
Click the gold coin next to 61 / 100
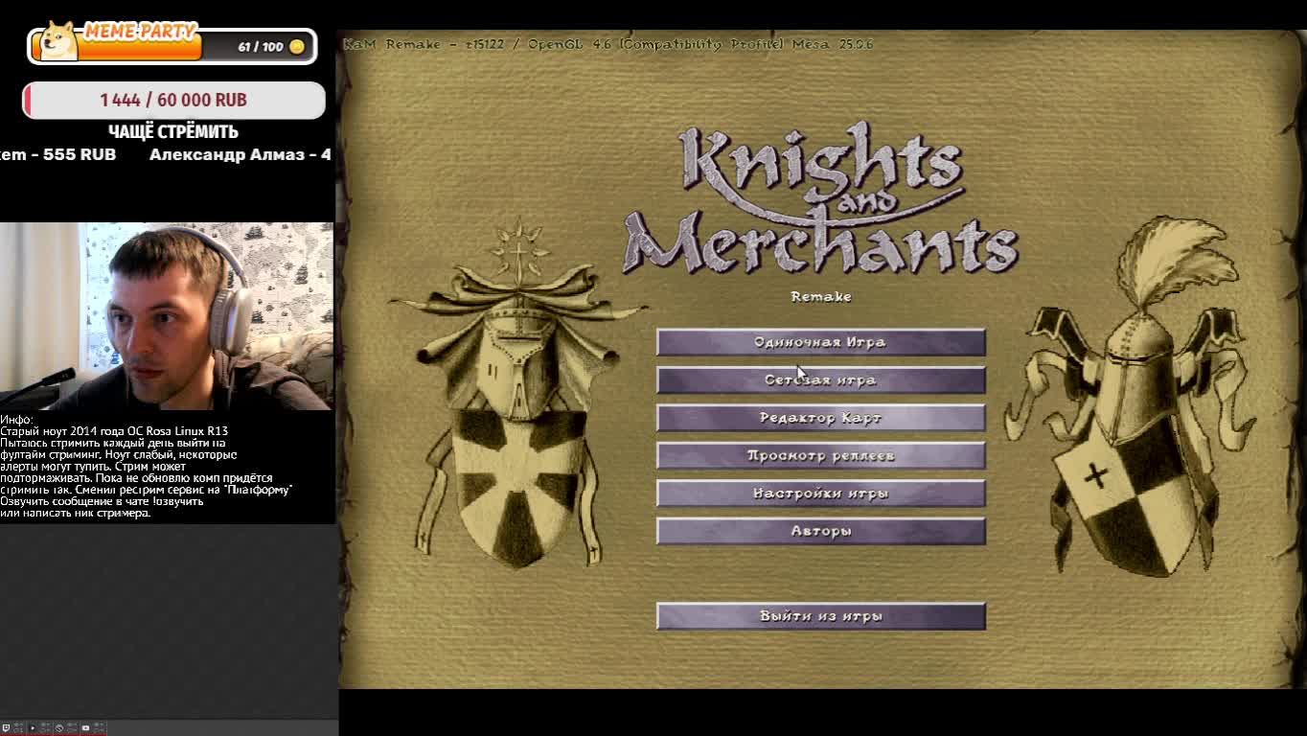297,47
